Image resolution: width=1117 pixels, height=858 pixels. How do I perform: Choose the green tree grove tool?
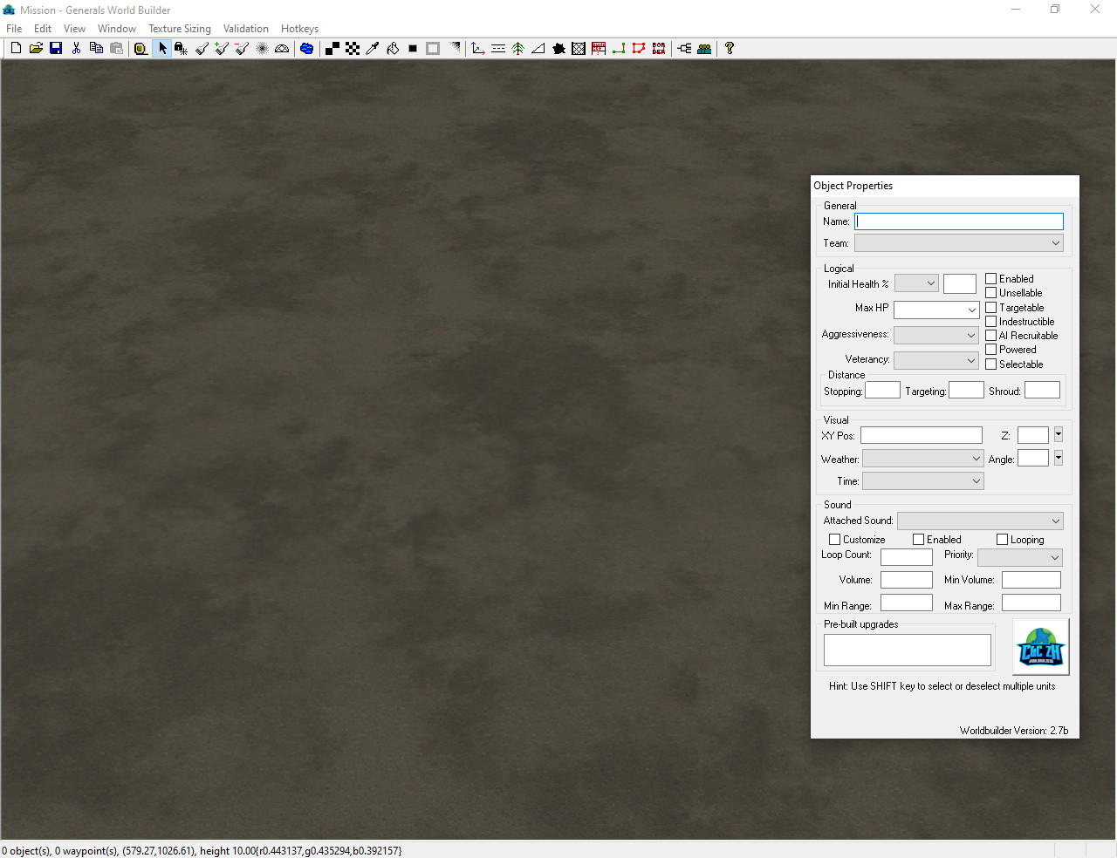(x=517, y=49)
